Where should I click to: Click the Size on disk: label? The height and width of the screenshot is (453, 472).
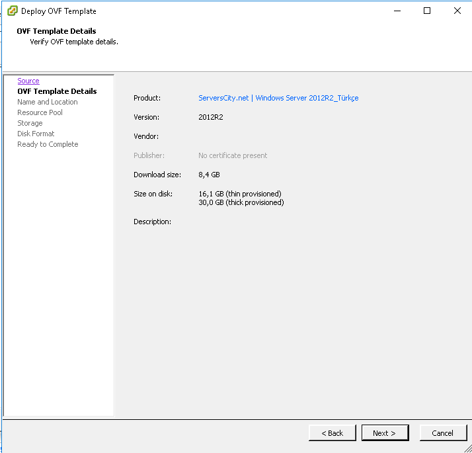pyautogui.click(x=153, y=194)
